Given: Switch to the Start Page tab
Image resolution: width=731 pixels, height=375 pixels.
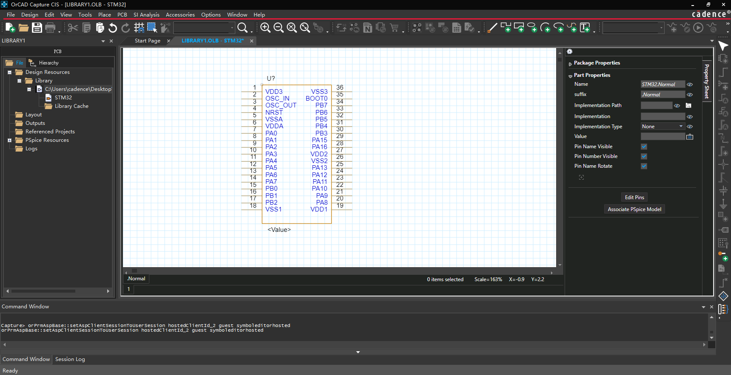Looking at the screenshot, I should tap(147, 41).
